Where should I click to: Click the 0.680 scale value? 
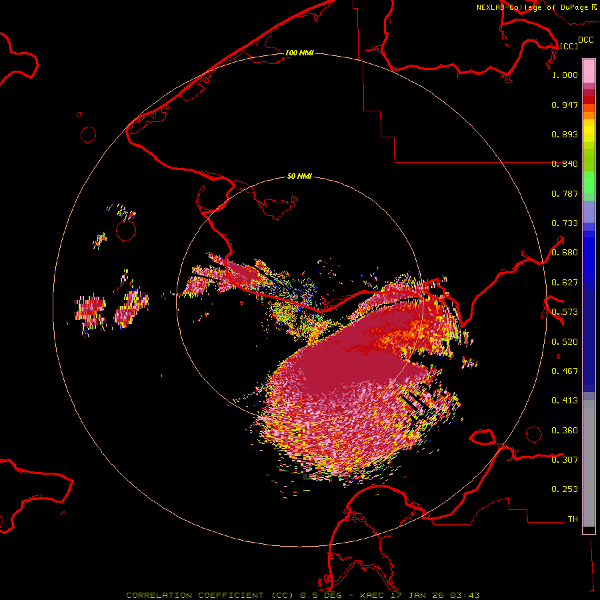(565, 253)
